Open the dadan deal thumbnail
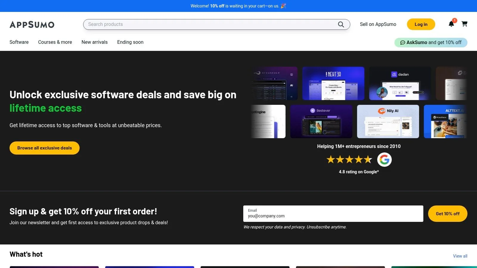The height and width of the screenshot is (268, 477). tap(400, 83)
